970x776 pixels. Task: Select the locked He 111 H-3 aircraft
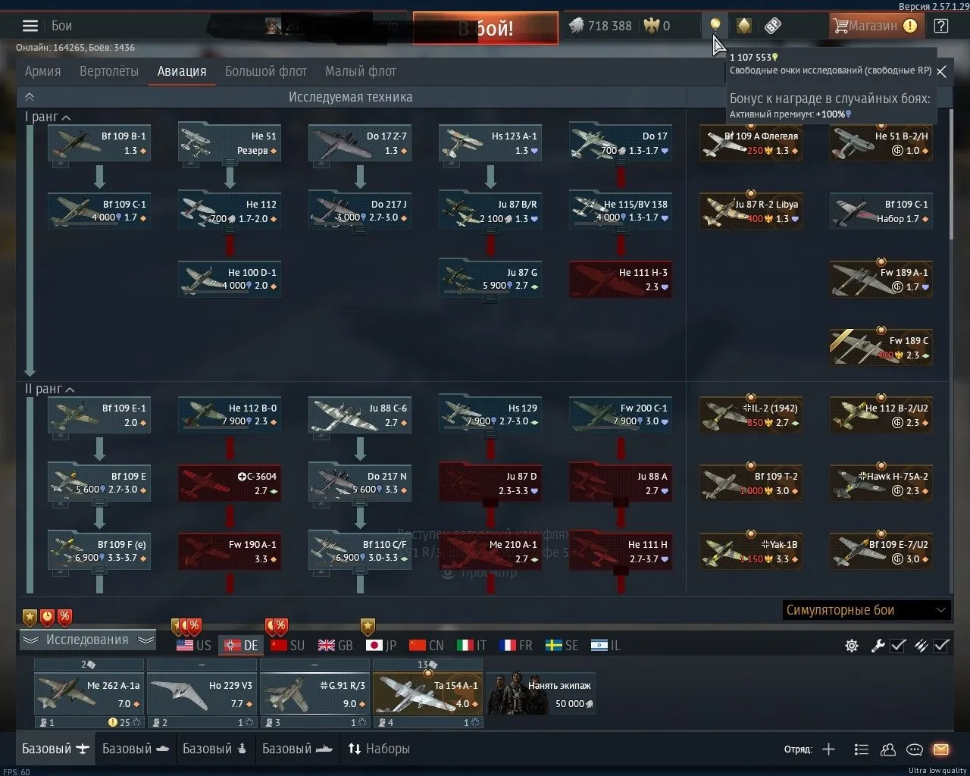pyautogui.click(x=621, y=280)
